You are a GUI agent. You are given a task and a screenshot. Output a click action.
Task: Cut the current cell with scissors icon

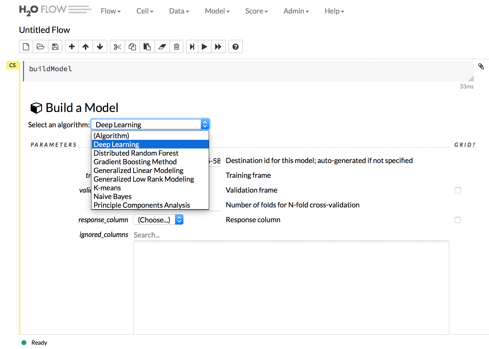(118, 47)
